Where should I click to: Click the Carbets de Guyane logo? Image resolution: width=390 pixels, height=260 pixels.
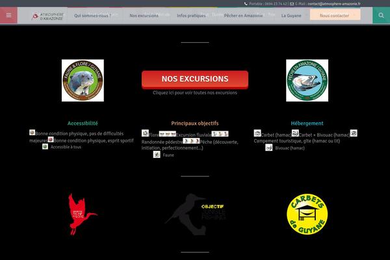[307, 214]
